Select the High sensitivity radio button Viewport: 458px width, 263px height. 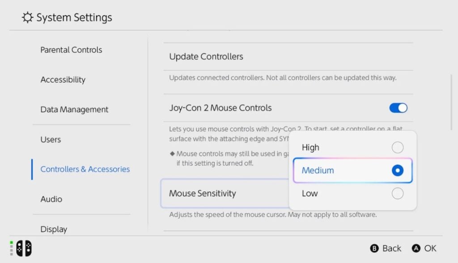(x=397, y=148)
